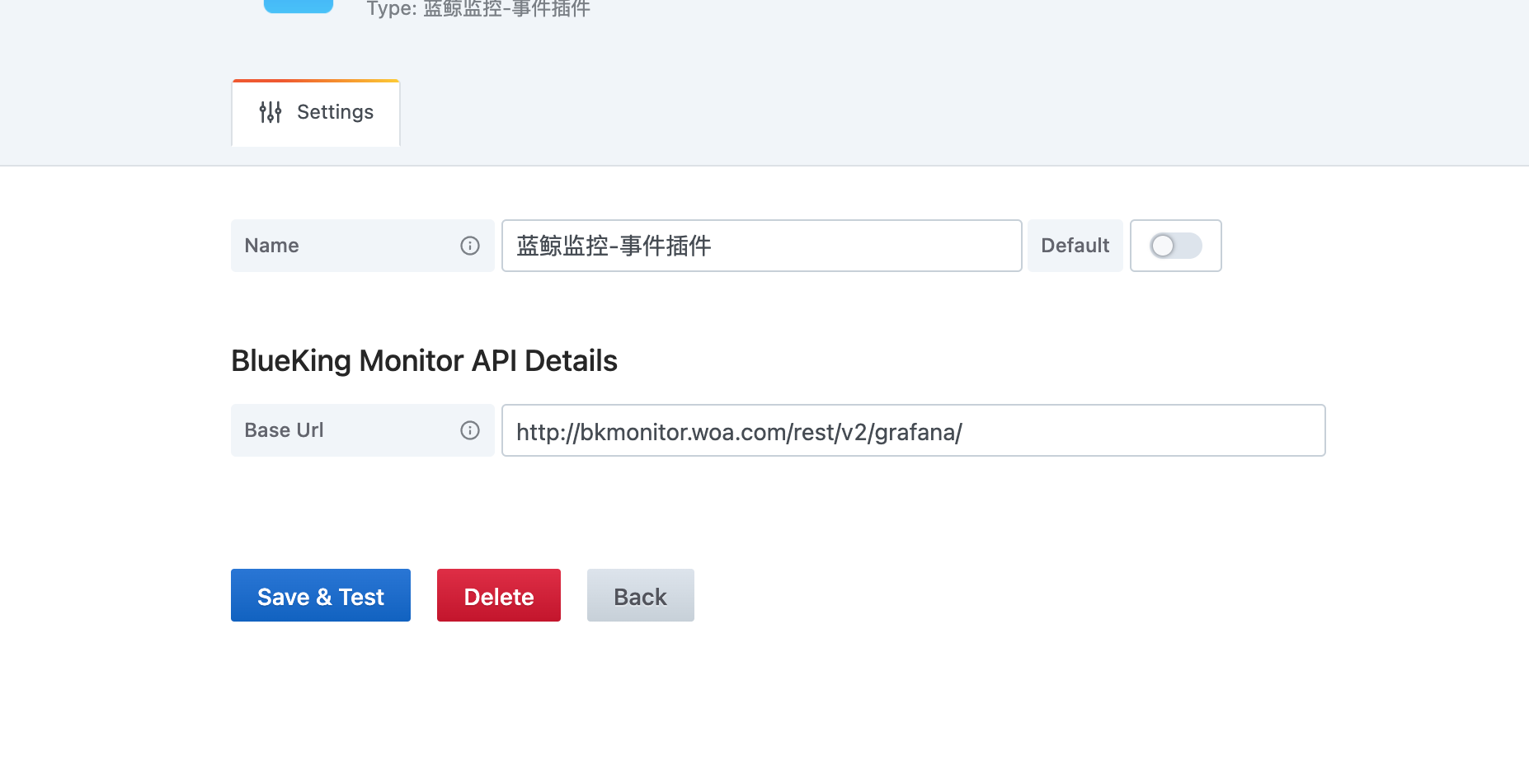Click the Default label beside the switch
This screenshot has width=1529, height=765.
click(x=1075, y=246)
